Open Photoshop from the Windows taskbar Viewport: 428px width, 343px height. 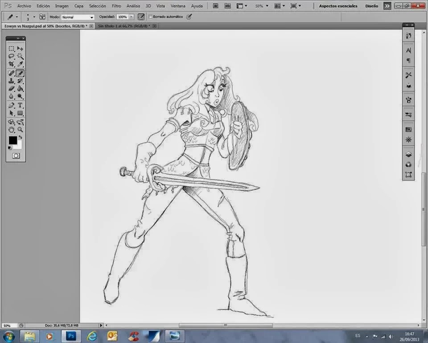(x=71, y=336)
